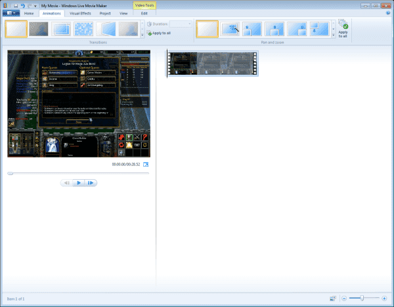Open the Customize Quick Access Toolbar dropdown
The height and width of the screenshot is (307, 394).
[35, 6]
